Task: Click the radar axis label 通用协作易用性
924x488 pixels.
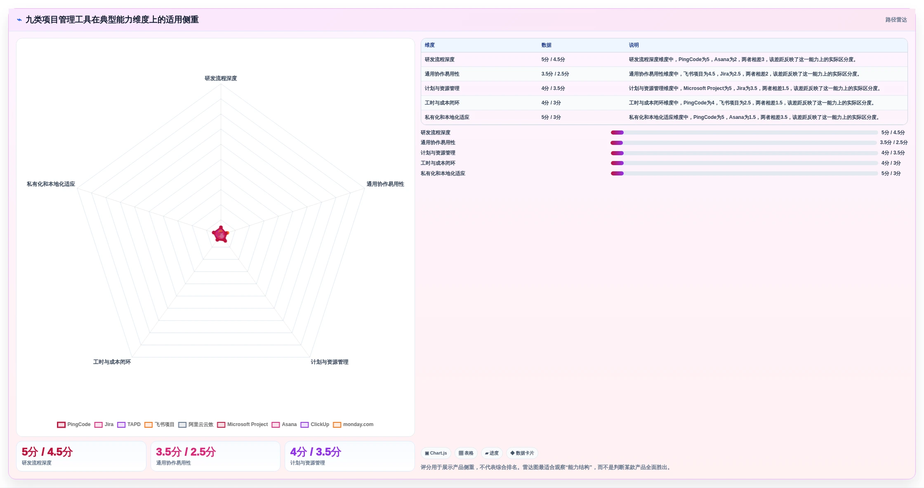Action: (385, 184)
